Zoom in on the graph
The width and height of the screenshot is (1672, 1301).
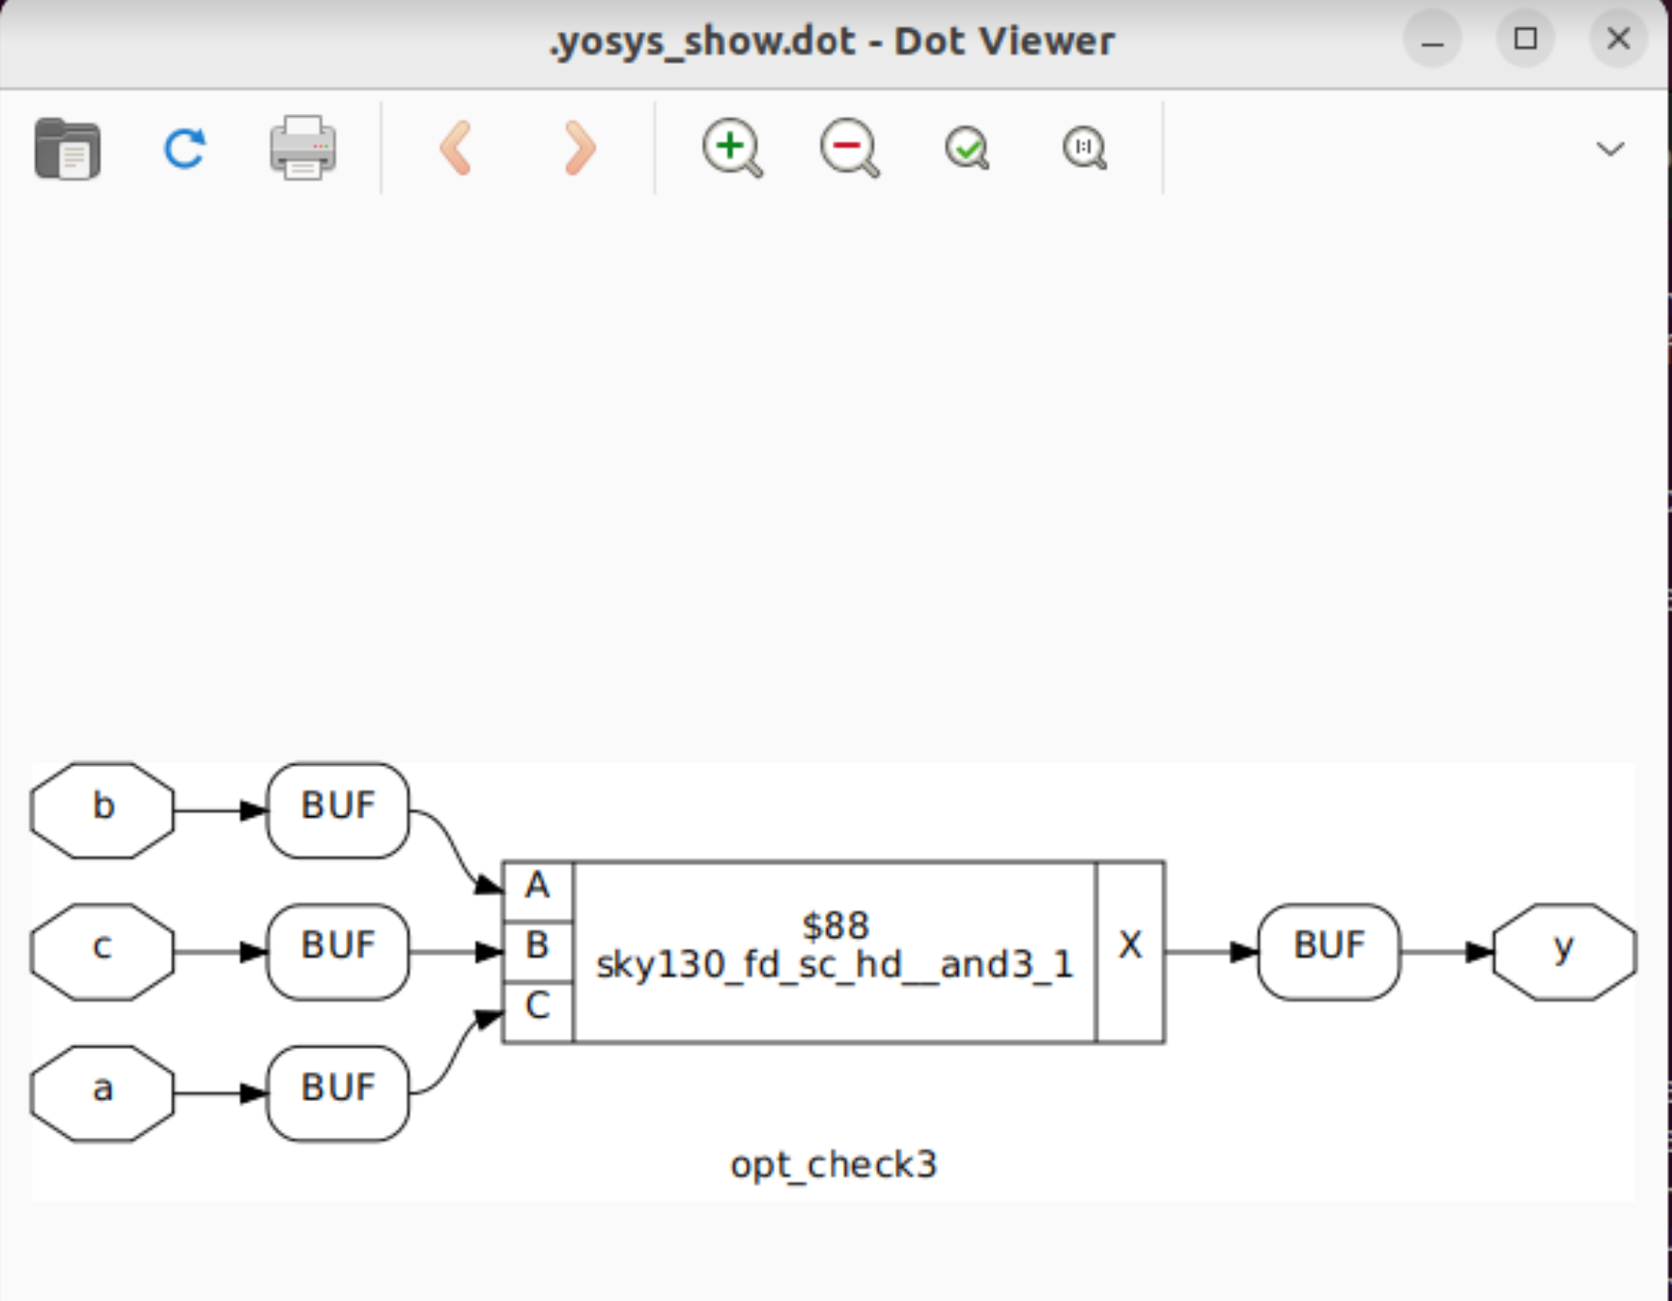[x=732, y=148]
